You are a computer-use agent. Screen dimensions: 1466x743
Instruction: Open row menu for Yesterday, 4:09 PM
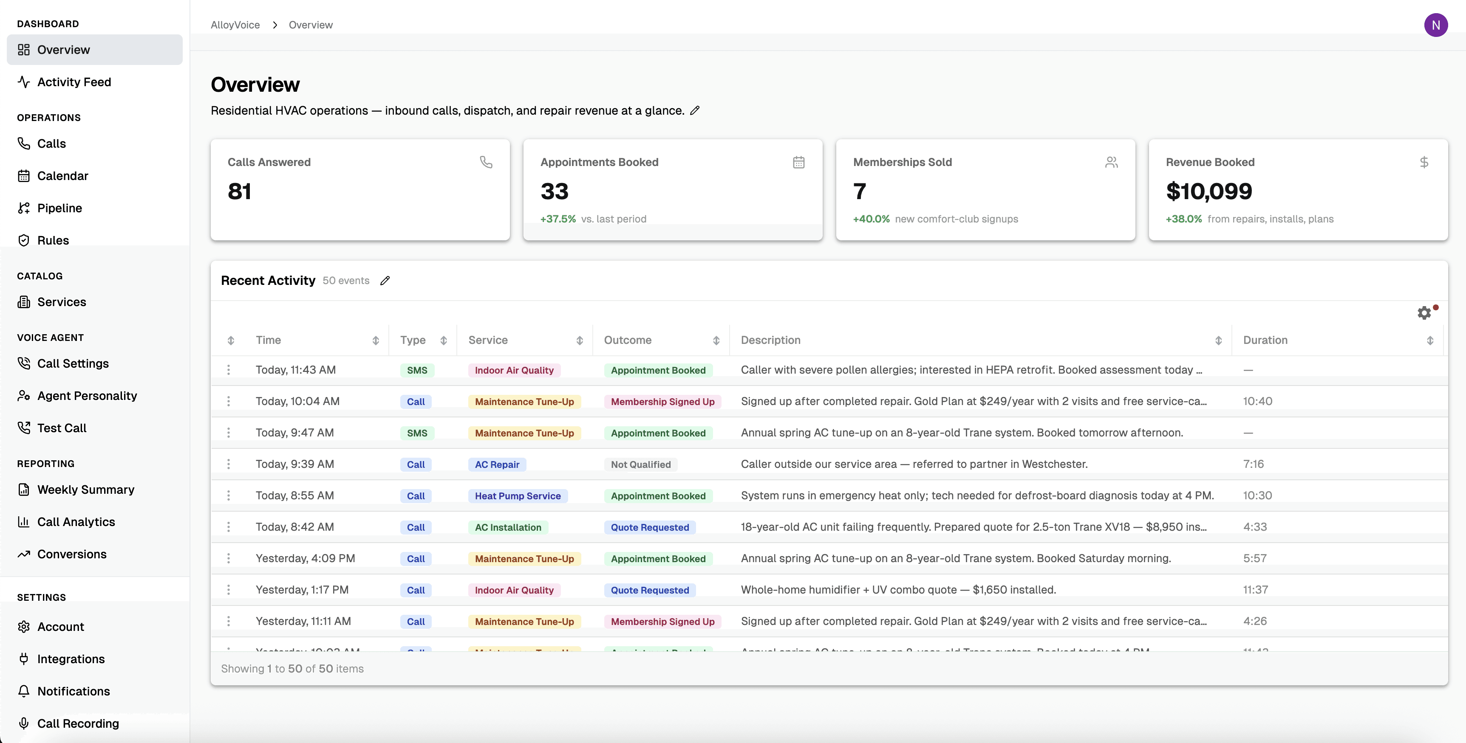229,558
